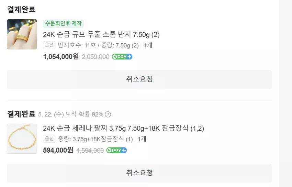Screen dimensions: 292x187
Task: Click ring option text 반지호수 11호
Action: 77,45
